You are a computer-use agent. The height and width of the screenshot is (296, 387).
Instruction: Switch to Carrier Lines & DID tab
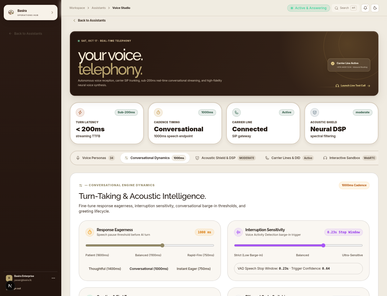289,158
